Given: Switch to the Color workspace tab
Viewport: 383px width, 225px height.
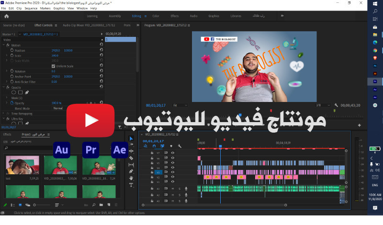Looking at the screenshot, I should (156, 16).
